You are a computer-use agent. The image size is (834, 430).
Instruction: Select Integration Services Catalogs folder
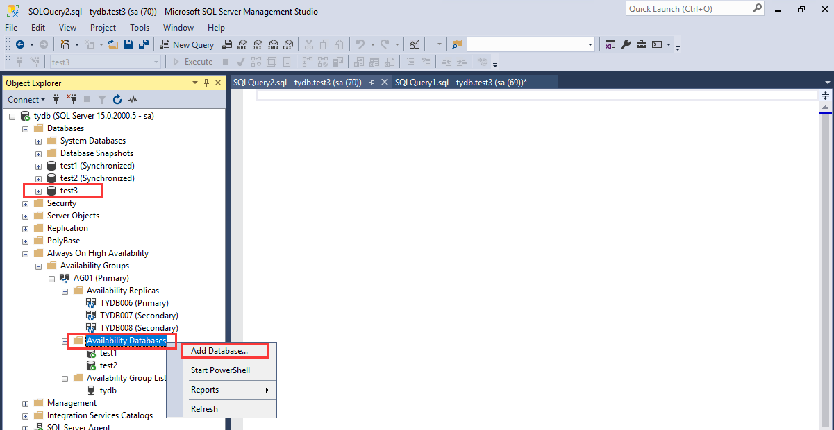pos(100,415)
